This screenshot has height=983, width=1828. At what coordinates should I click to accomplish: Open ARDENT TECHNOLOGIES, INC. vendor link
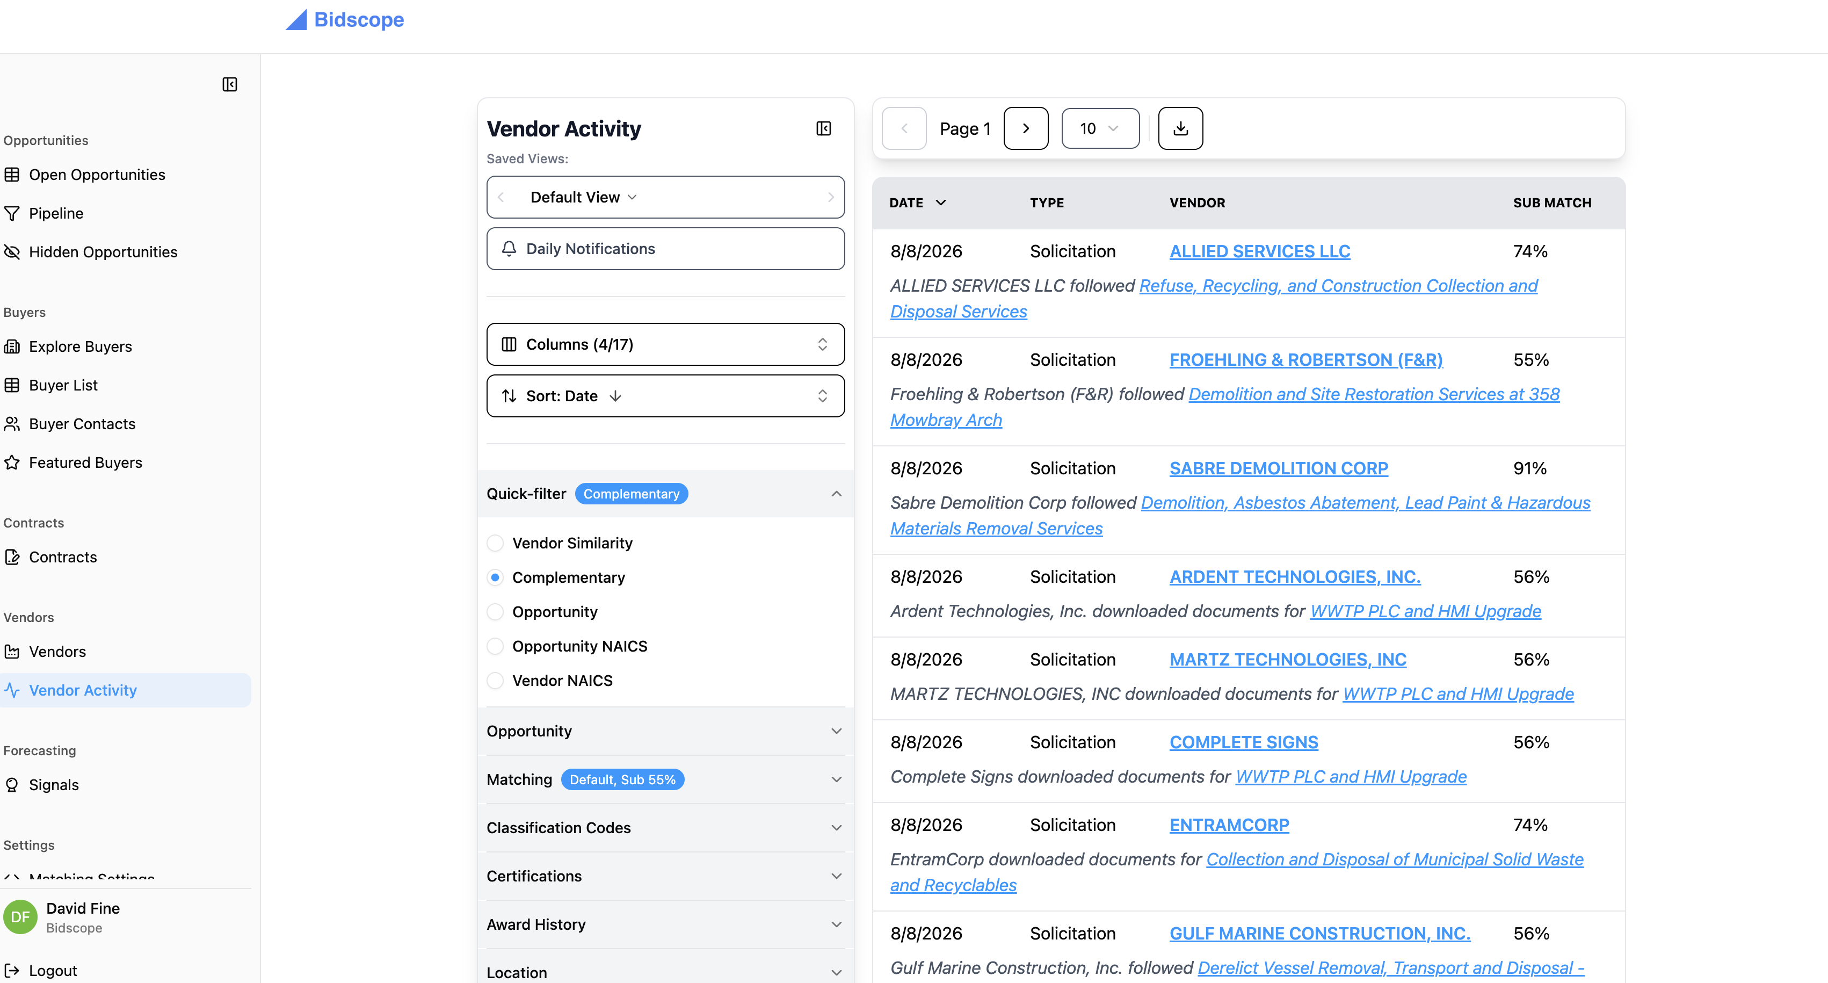[1295, 577]
